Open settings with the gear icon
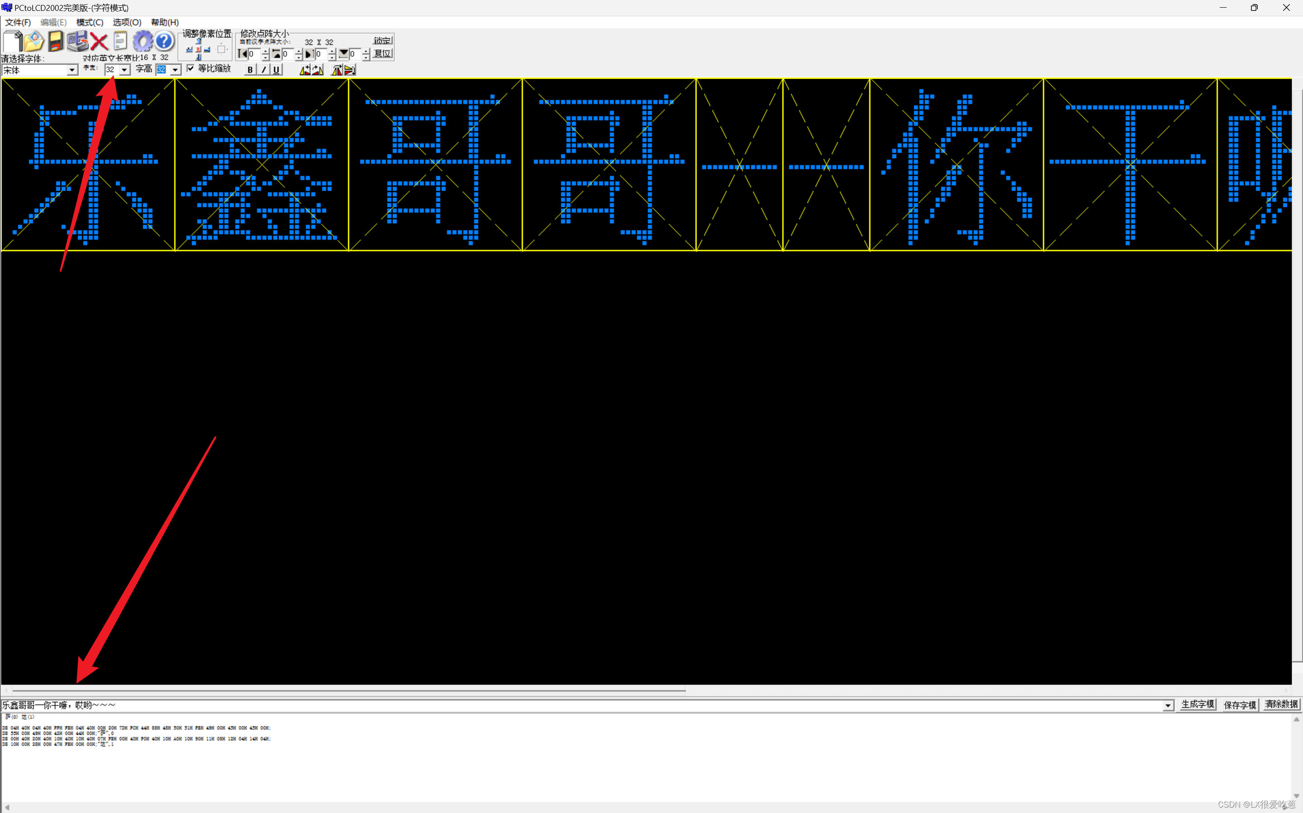The image size is (1303, 813). tap(143, 42)
